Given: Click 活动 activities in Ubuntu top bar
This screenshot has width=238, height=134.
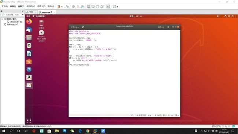Looking at the screenshot, I should [x=29, y=16].
